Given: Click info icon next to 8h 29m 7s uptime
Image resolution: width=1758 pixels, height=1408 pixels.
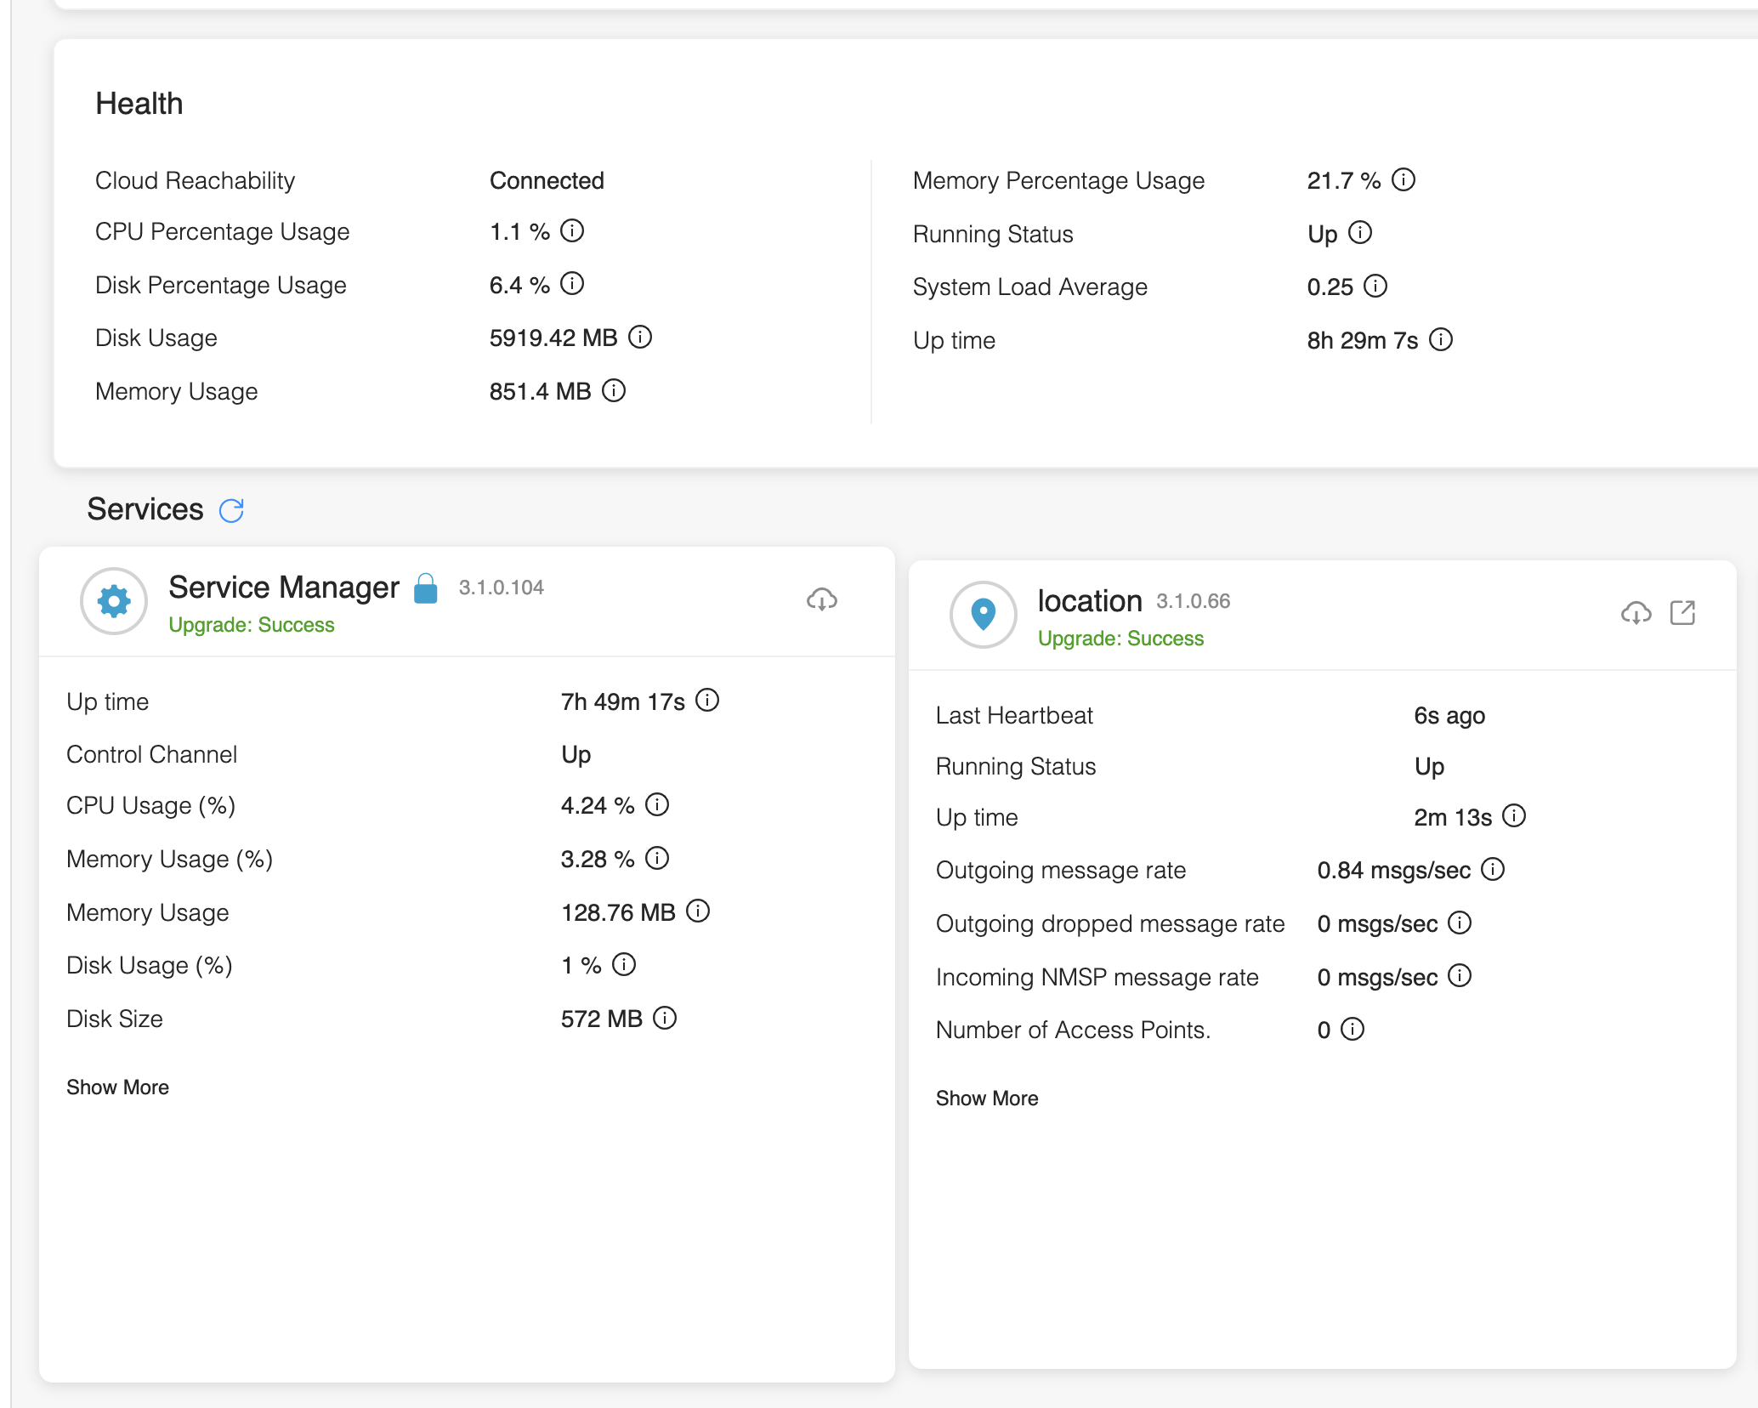Looking at the screenshot, I should click(1441, 340).
